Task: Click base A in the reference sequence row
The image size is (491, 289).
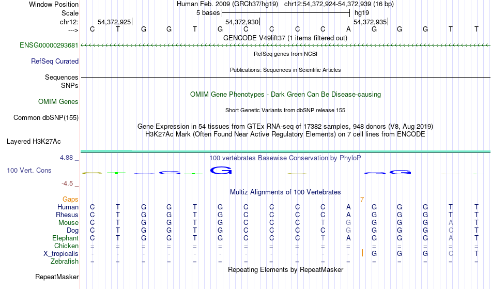Action: [x=348, y=29]
